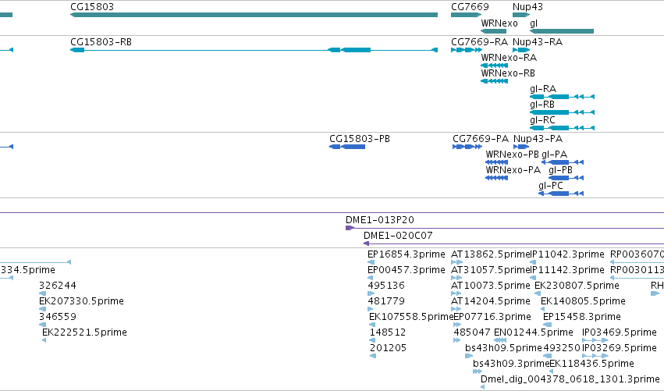This screenshot has width=664, height=391.
Task: Select the Nup43 gene arrow
Action: pos(521,15)
